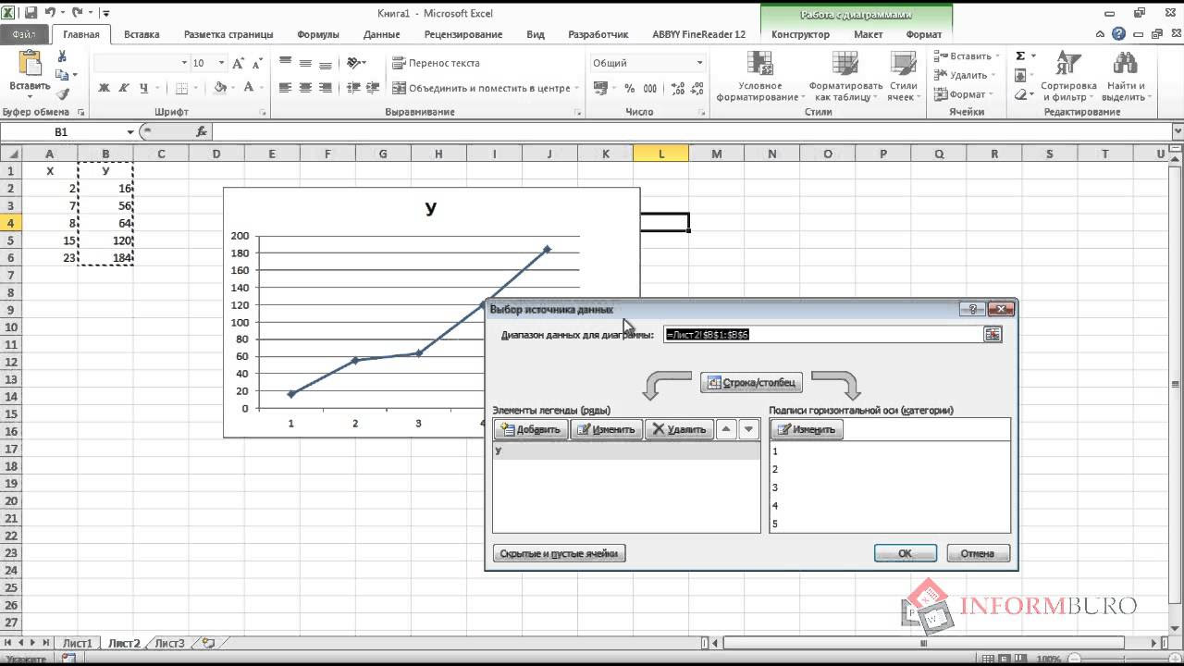
Task: Decrease font size with small A icon
Action: [256, 63]
